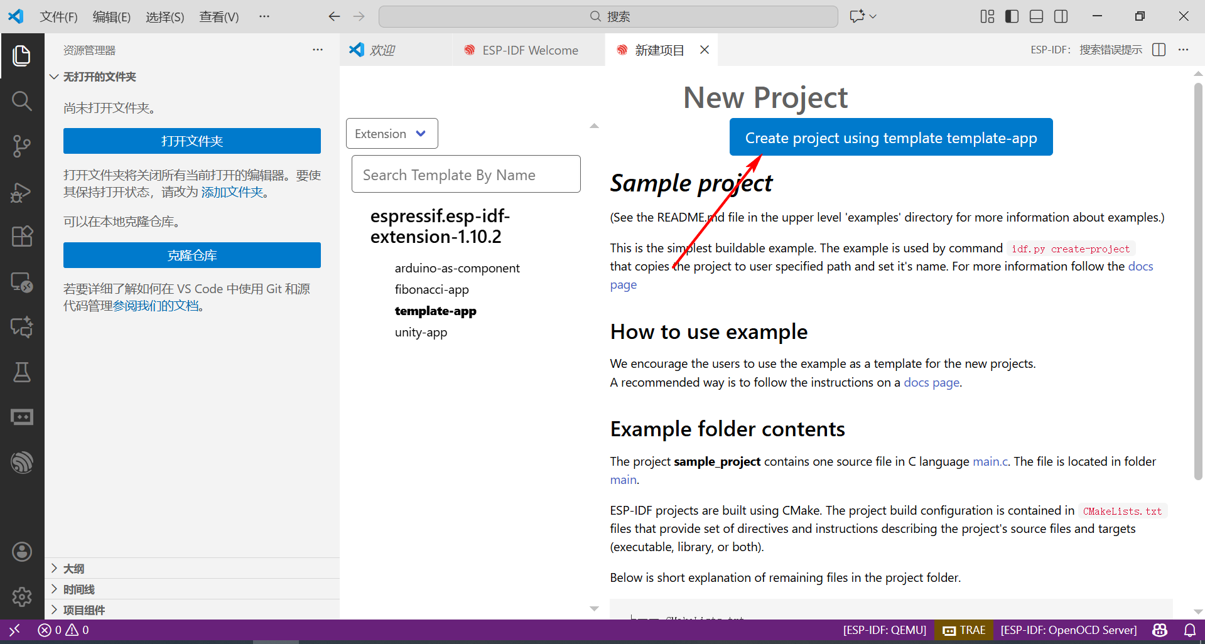
Task: Focus the Search Template By Name field
Action: [466, 174]
